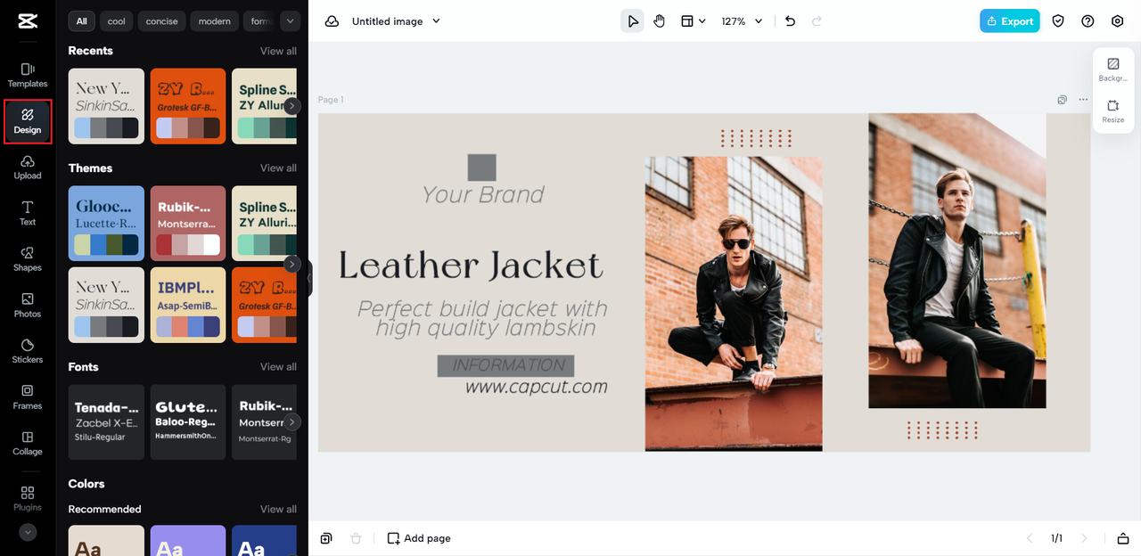Viewport: 1141px width, 556px height.
Task: Open the Upload panel
Action: pyautogui.click(x=28, y=168)
